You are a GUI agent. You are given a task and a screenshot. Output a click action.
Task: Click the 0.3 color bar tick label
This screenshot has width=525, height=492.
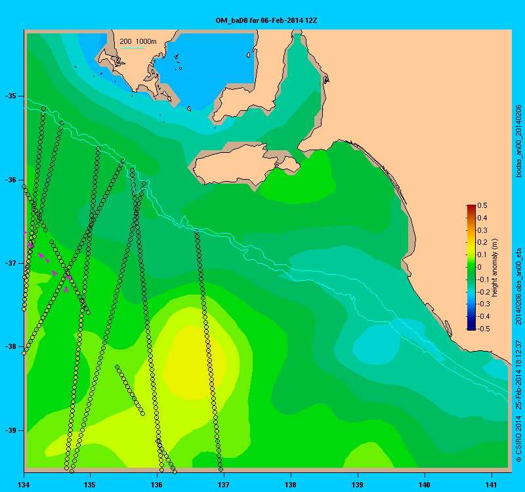click(482, 230)
